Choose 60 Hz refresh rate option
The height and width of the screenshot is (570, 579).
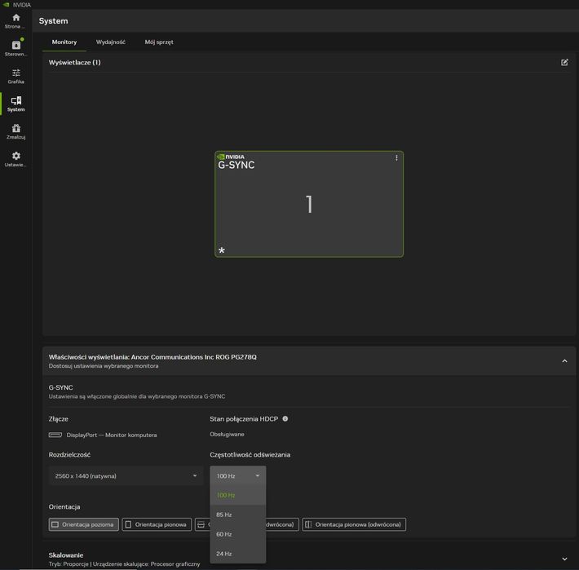pos(238,534)
